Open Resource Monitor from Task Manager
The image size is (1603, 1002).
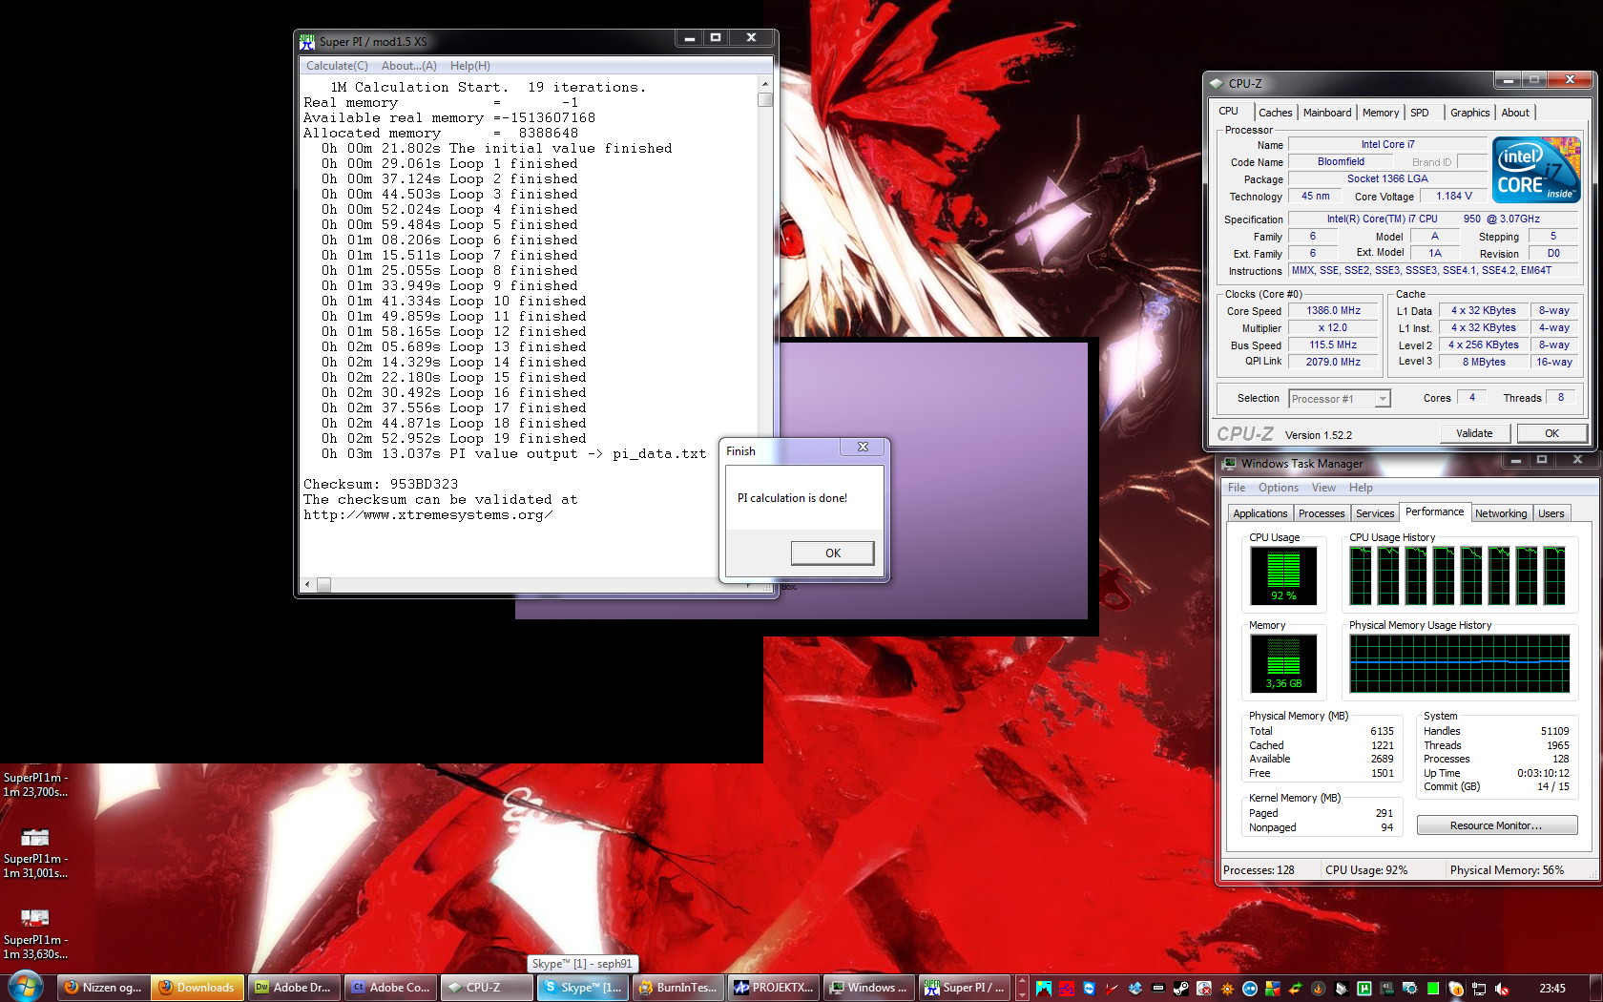pyautogui.click(x=1496, y=825)
